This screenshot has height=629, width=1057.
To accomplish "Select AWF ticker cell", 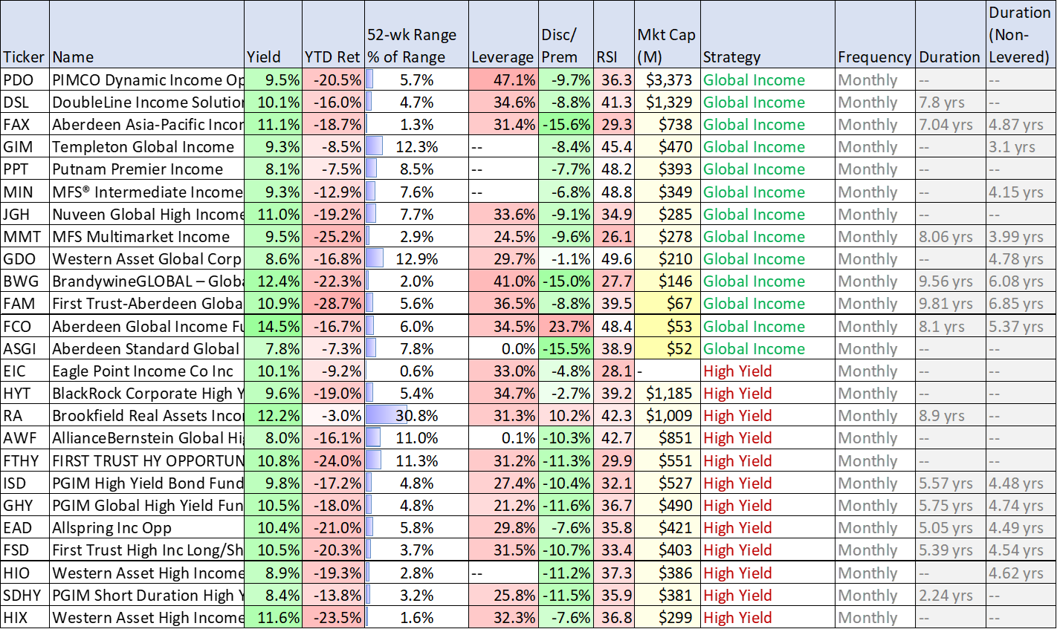I will click(25, 438).
